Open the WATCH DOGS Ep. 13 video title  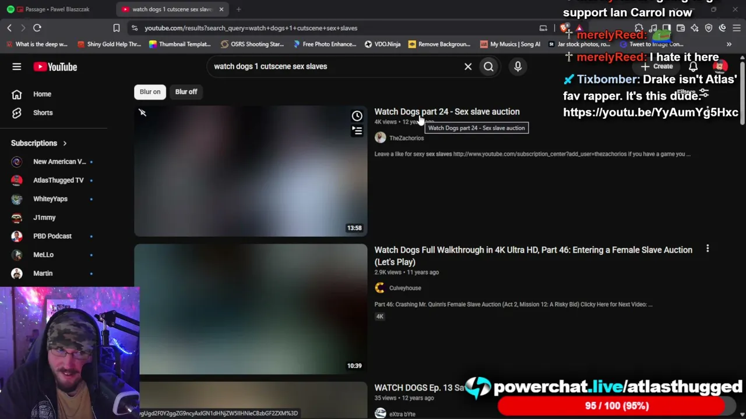(x=420, y=388)
